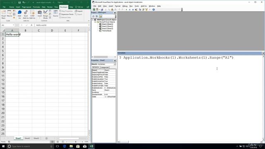
Task: Click the EnableCalculation property row
Action: (104, 79)
